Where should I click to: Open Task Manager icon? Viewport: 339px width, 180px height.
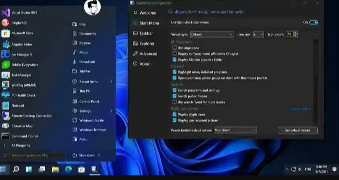coord(6,75)
